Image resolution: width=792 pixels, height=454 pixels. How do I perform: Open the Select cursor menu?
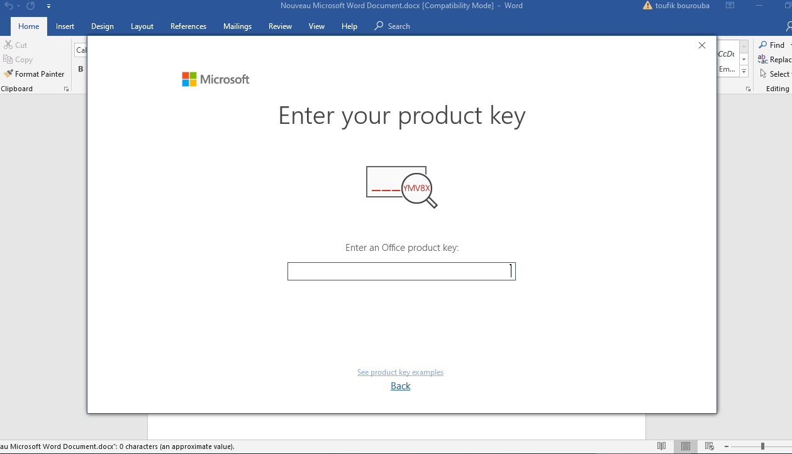point(774,74)
